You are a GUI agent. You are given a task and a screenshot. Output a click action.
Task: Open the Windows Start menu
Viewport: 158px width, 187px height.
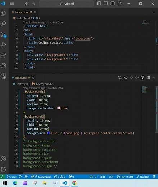[5, 183]
